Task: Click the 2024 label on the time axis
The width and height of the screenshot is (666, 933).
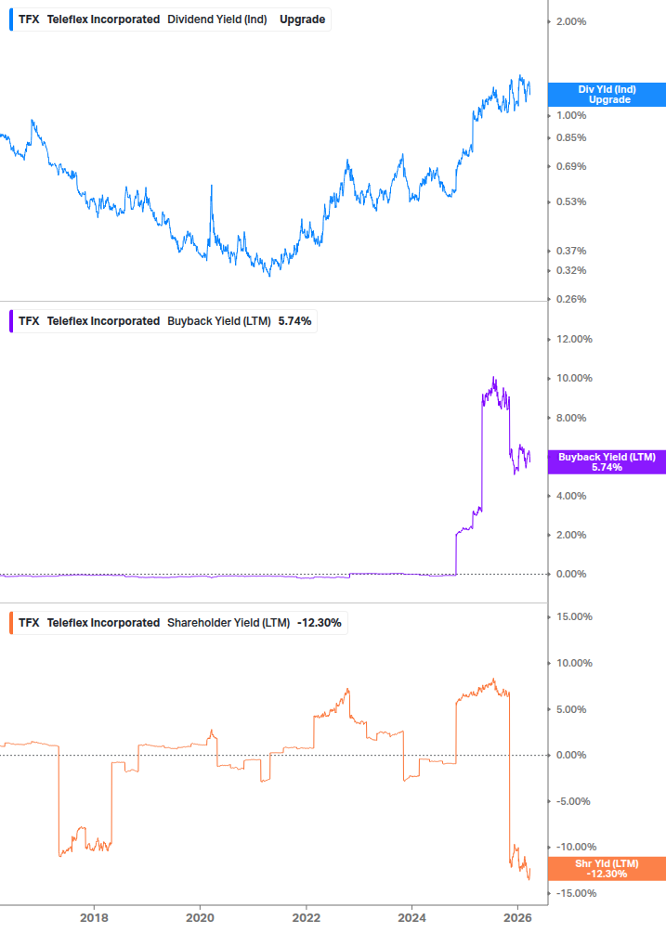Action: pyautogui.click(x=411, y=917)
